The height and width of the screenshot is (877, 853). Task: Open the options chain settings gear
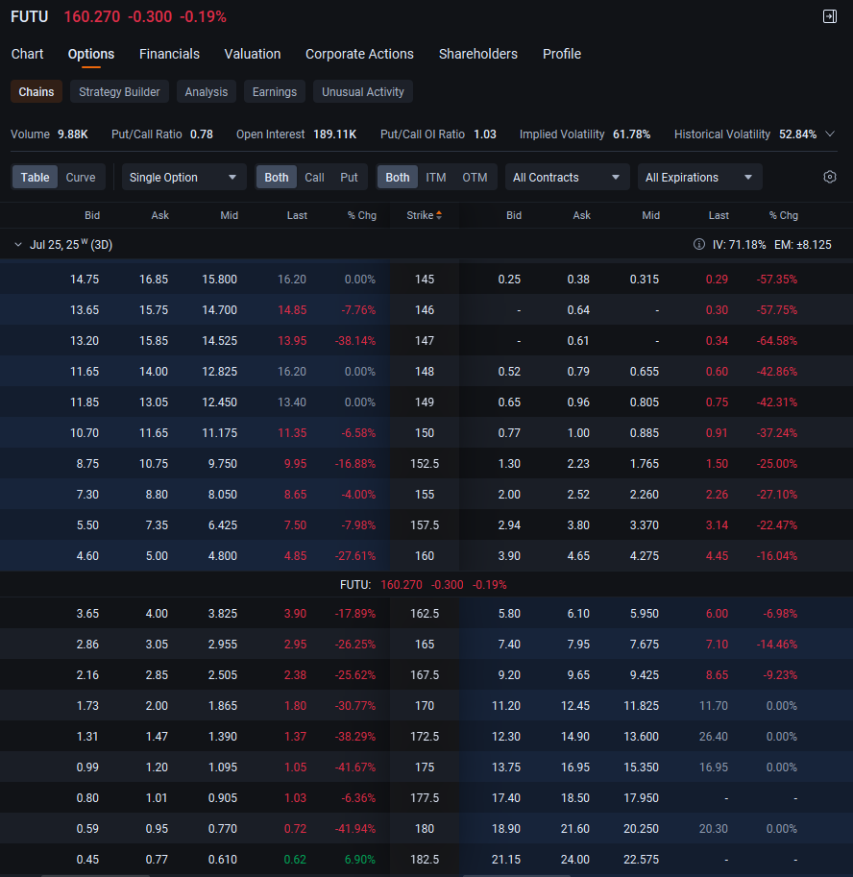coord(830,177)
